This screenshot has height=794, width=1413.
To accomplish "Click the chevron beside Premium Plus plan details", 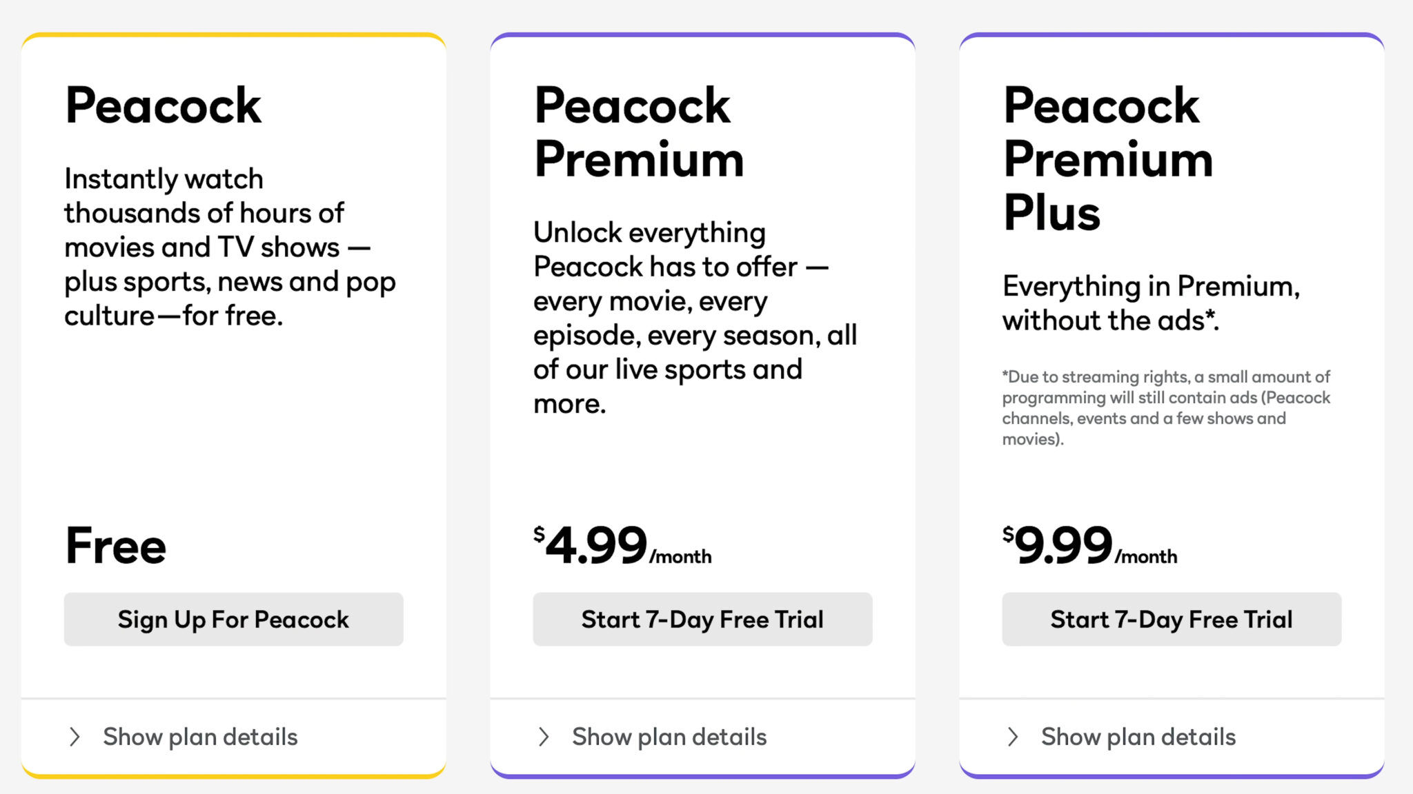I will [x=1011, y=737].
